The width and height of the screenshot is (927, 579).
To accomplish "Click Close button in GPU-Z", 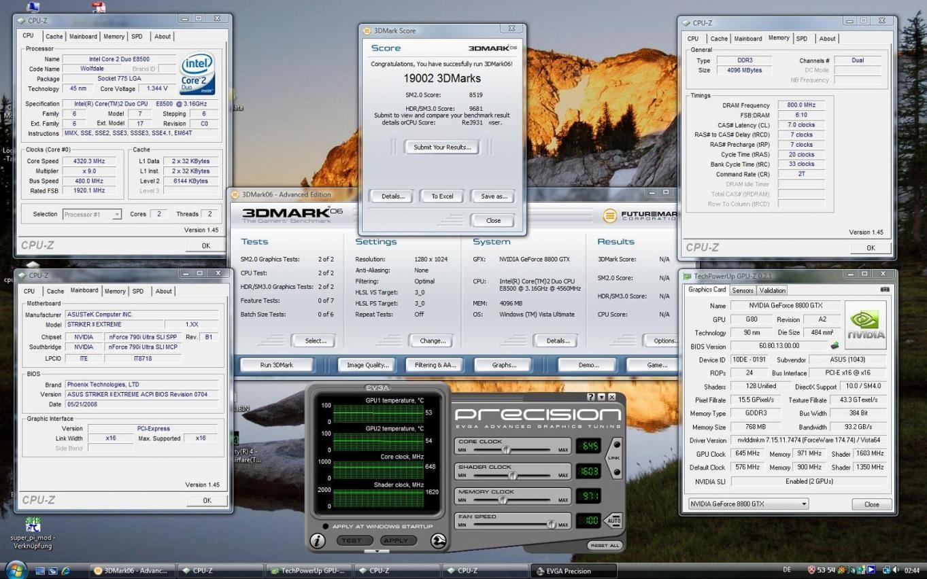I will 871,504.
